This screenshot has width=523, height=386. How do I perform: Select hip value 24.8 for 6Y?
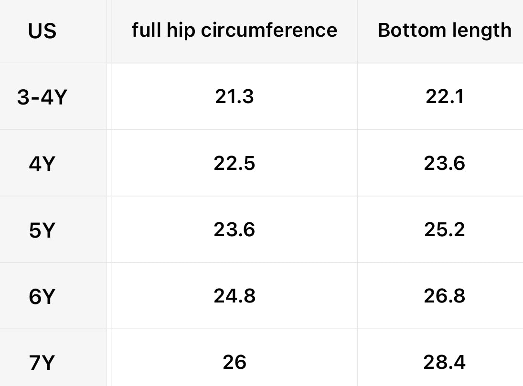tap(234, 296)
